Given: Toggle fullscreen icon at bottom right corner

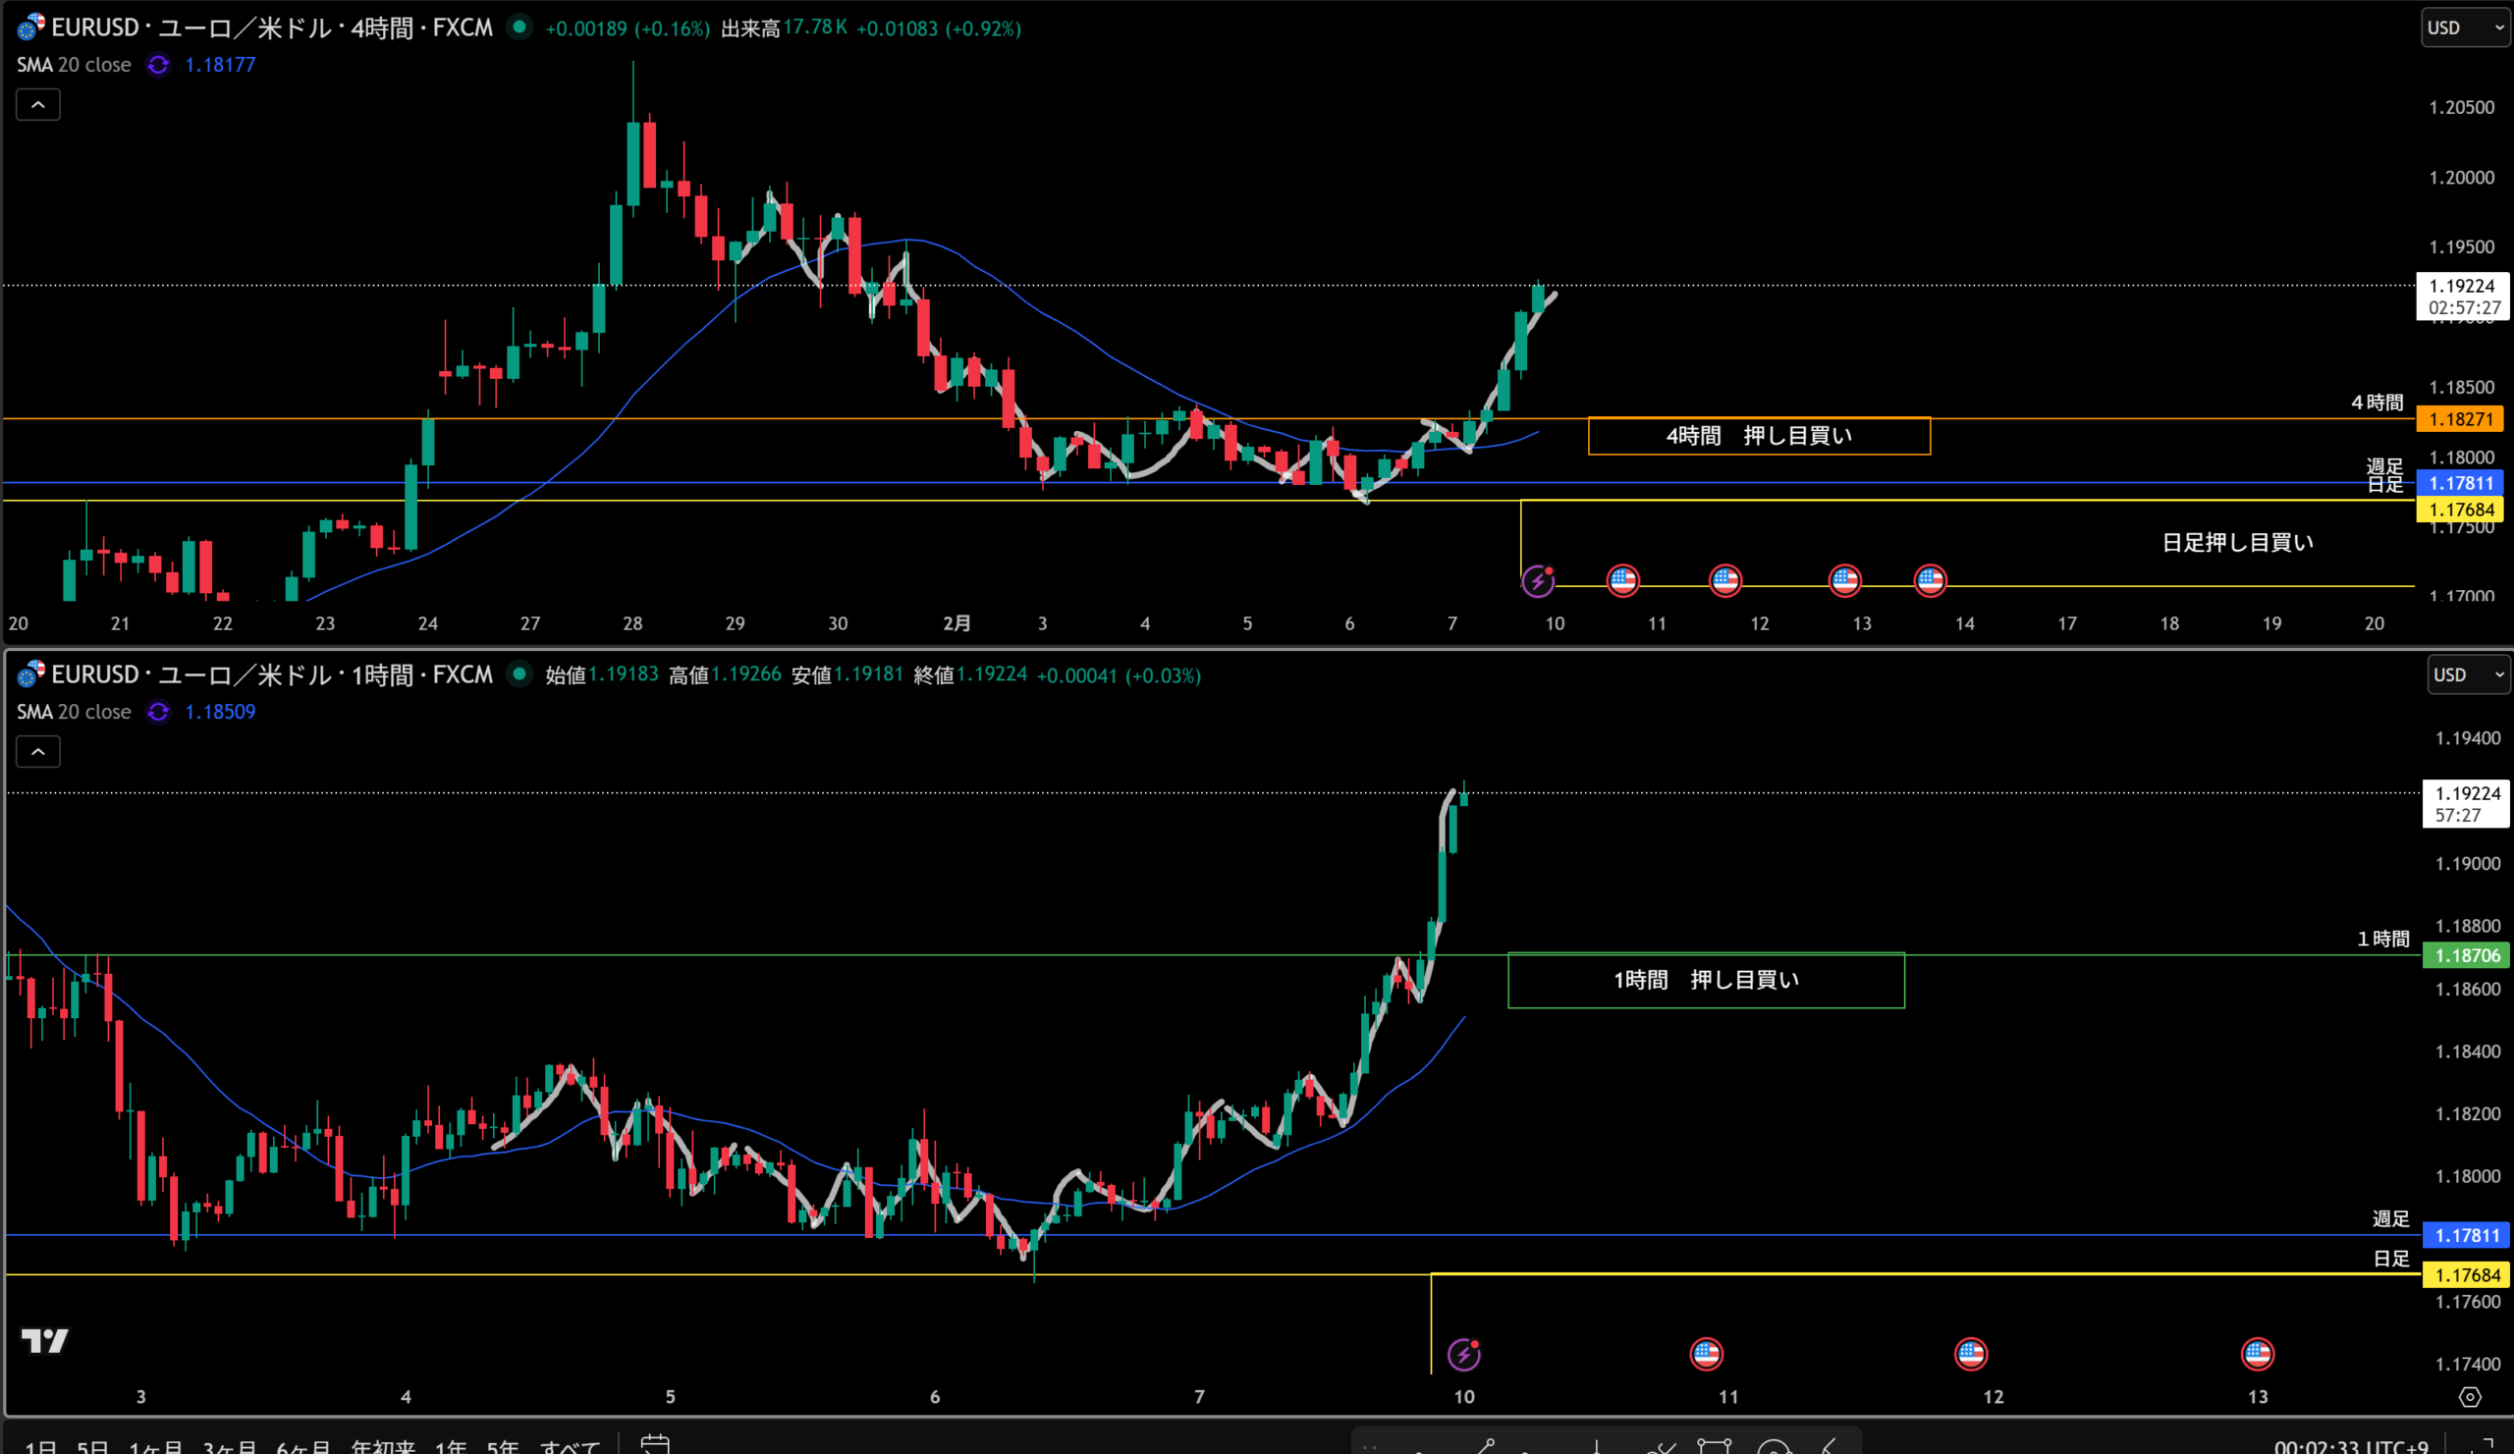Looking at the screenshot, I should click(x=2484, y=1446).
